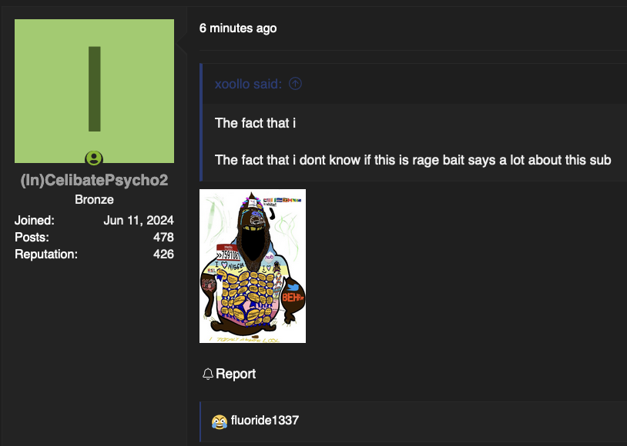The width and height of the screenshot is (627, 446).
Task: Click the xoollo said quote link
Action: pyautogui.click(x=248, y=84)
